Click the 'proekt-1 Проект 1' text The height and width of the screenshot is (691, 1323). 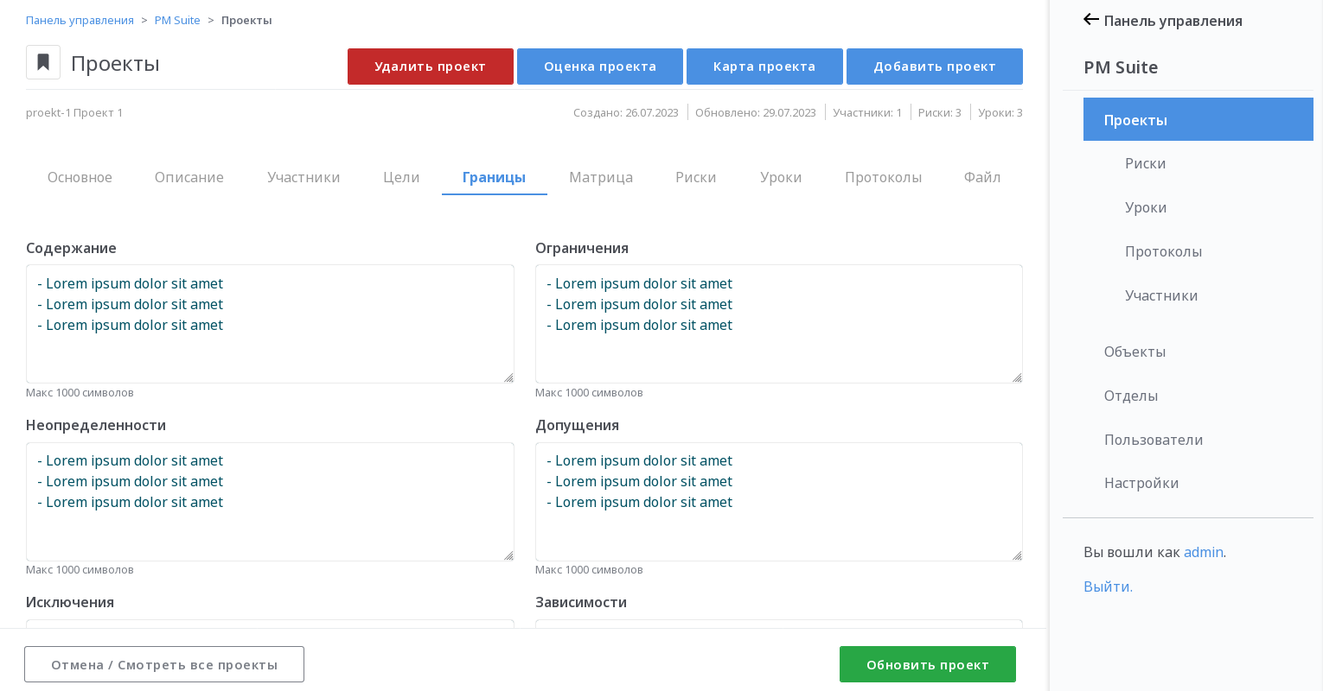pos(74,112)
